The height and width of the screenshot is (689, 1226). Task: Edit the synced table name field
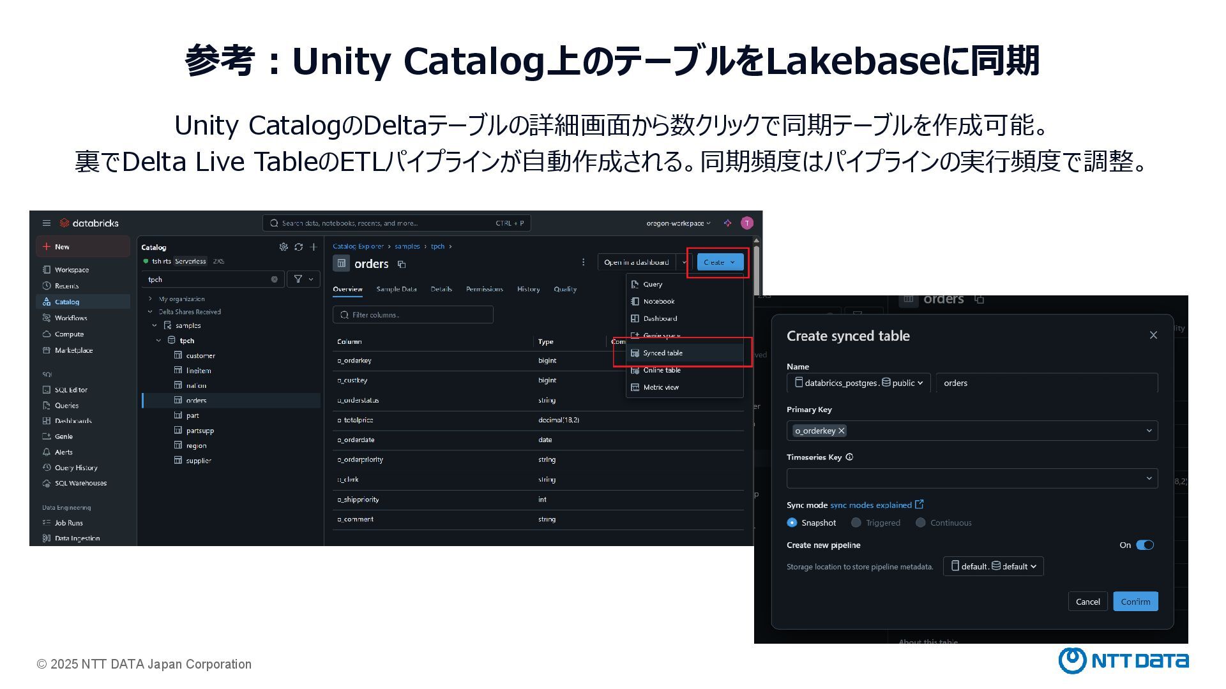coord(1047,383)
